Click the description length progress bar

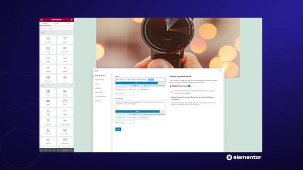(140, 111)
